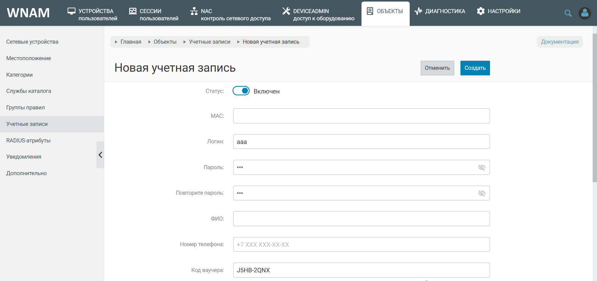Click the vertical page scrollbar
The width and height of the screenshot is (597, 281).
[595, 107]
